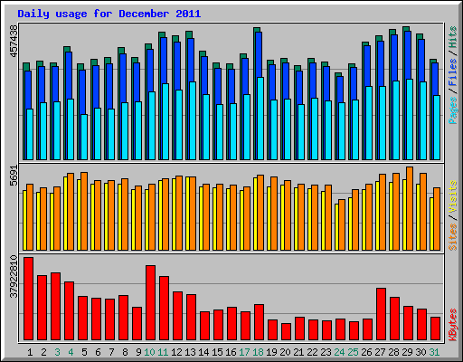This screenshot has width=463, height=362.
Task: Click day 29 on the date axis
Action: (407, 352)
